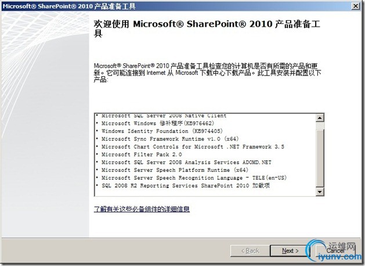Select 'Windows Identity Foundation (KB974405)' entry
This screenshot has width=365, height=266.
pos(162,131)
